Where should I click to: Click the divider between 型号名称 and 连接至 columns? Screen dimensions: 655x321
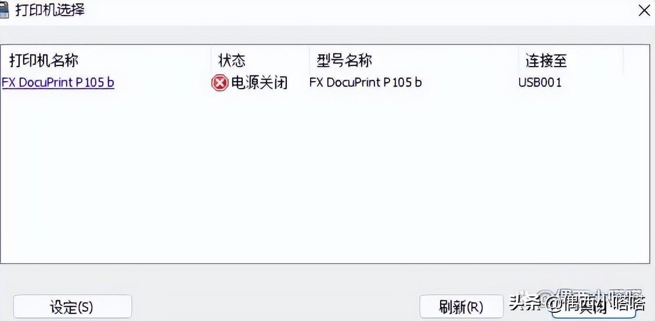[519, 61]
